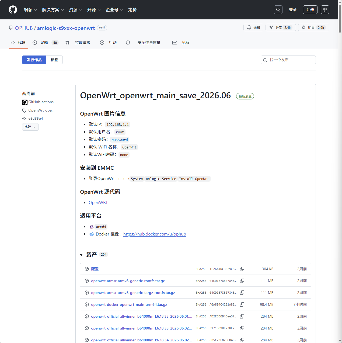Collapse the 资产 section triangle

(81, 255)
